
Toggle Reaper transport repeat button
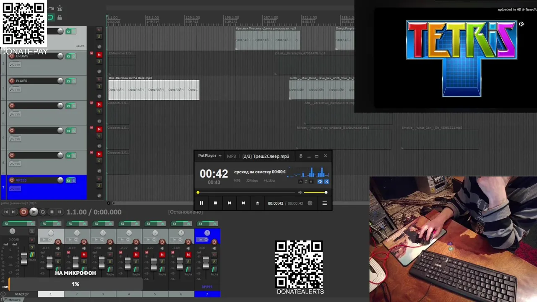(43, 212)
